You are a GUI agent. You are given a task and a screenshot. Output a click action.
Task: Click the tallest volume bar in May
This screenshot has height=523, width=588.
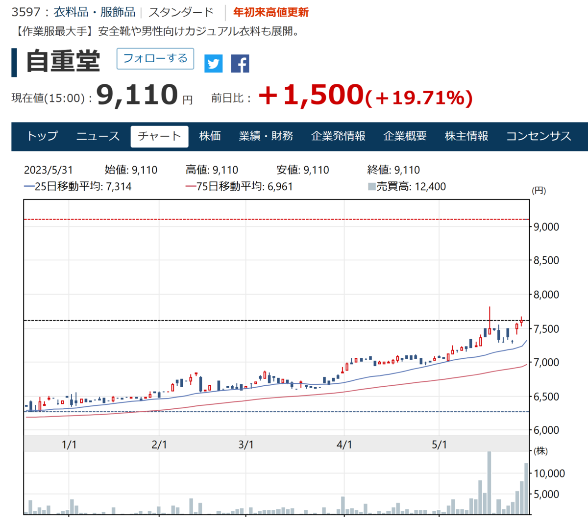489,483
